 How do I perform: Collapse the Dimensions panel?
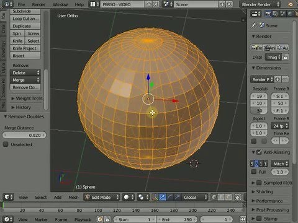coord(266,68)
